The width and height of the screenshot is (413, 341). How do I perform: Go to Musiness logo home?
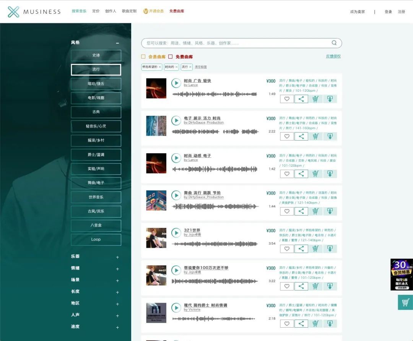(34, 11)
